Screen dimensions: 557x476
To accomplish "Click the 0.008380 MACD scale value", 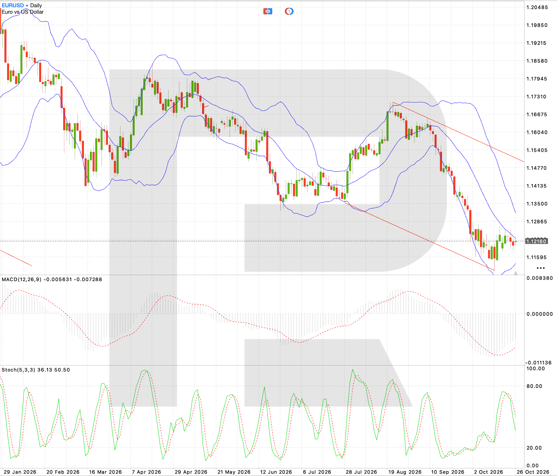I will pyautogui.click(x=540, y=278).
